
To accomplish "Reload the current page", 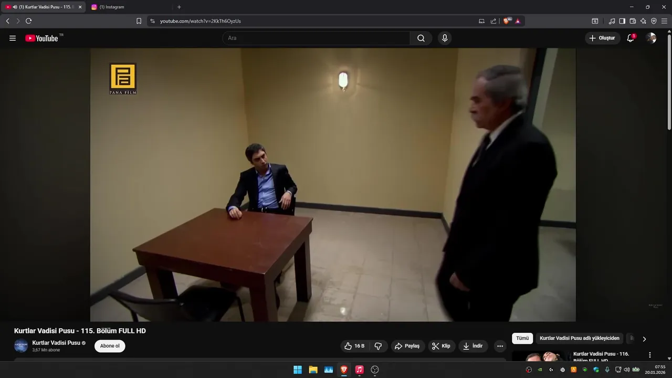I will 28,21.
